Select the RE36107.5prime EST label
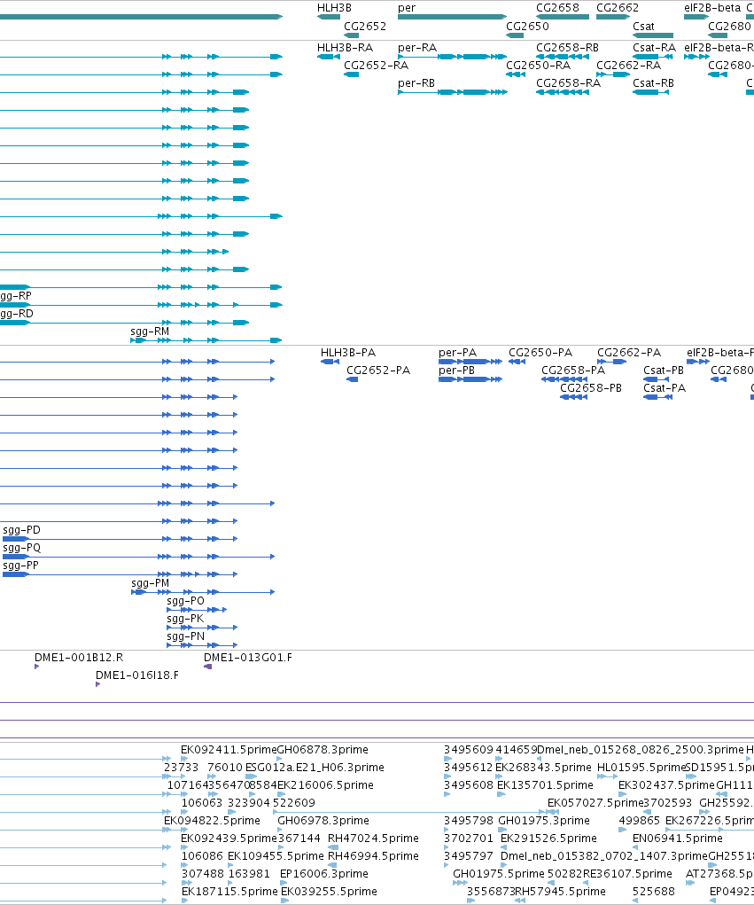 [x=627, y=874]
